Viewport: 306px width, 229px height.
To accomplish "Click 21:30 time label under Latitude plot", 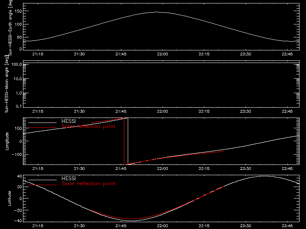I will (x=79, y=226).
